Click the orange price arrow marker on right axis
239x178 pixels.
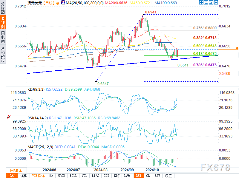pos(237,48)
